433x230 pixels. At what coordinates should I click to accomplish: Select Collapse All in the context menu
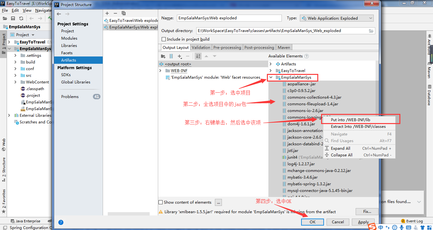(x=359, y=155)
